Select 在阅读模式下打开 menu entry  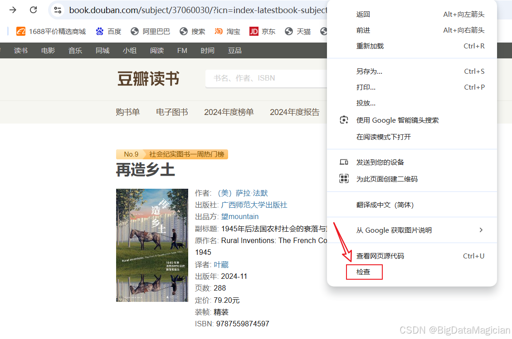click(412, 137)
